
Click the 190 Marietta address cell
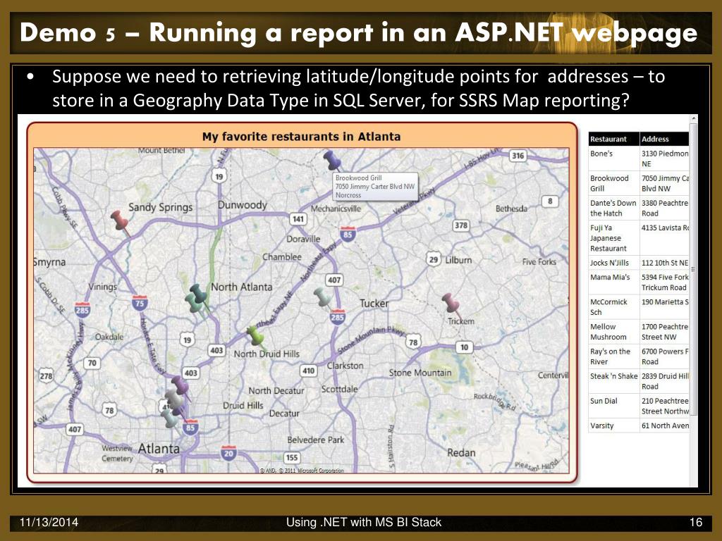click(x=664, y=307)
